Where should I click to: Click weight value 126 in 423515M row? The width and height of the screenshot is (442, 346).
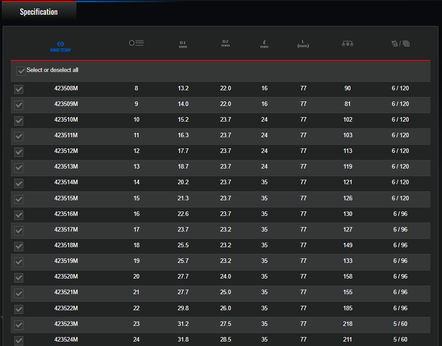coord(348,198)
